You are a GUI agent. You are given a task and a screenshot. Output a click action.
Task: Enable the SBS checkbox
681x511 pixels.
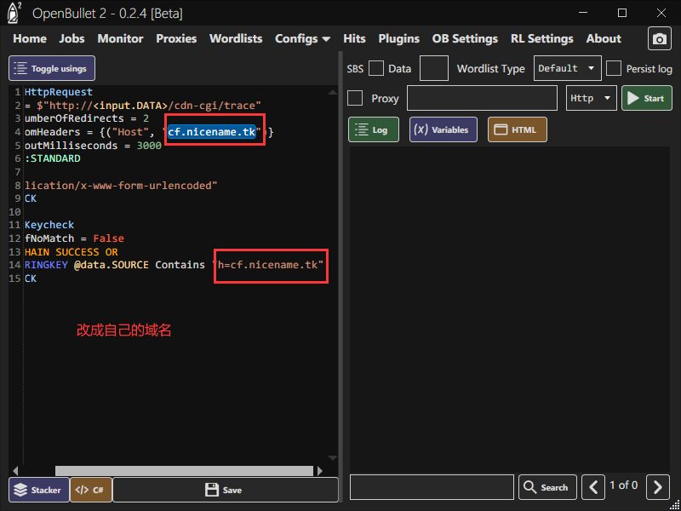pos(376,69)
